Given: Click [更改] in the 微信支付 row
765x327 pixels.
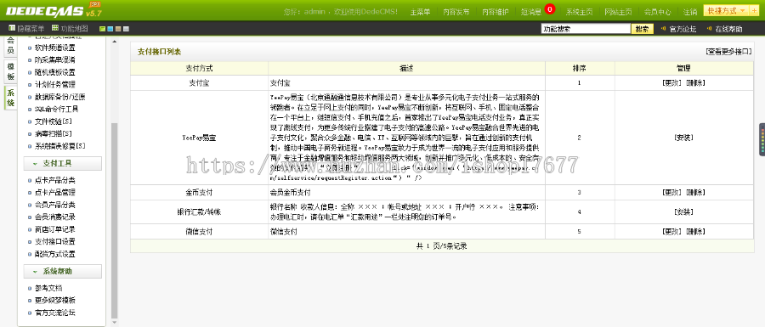Looking at the screenshot, I should point(671,232).
